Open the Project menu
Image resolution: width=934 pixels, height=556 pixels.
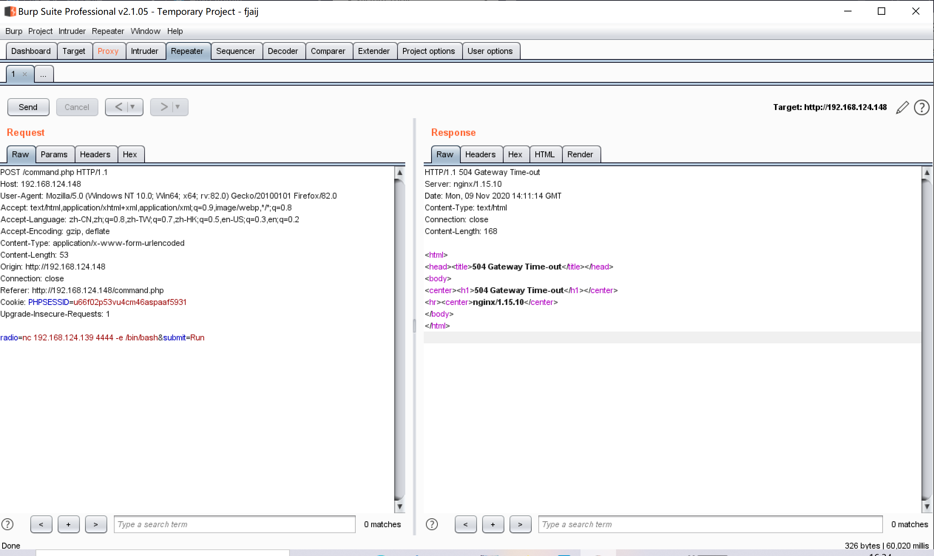pyautogui.click(x=40, y=31)
